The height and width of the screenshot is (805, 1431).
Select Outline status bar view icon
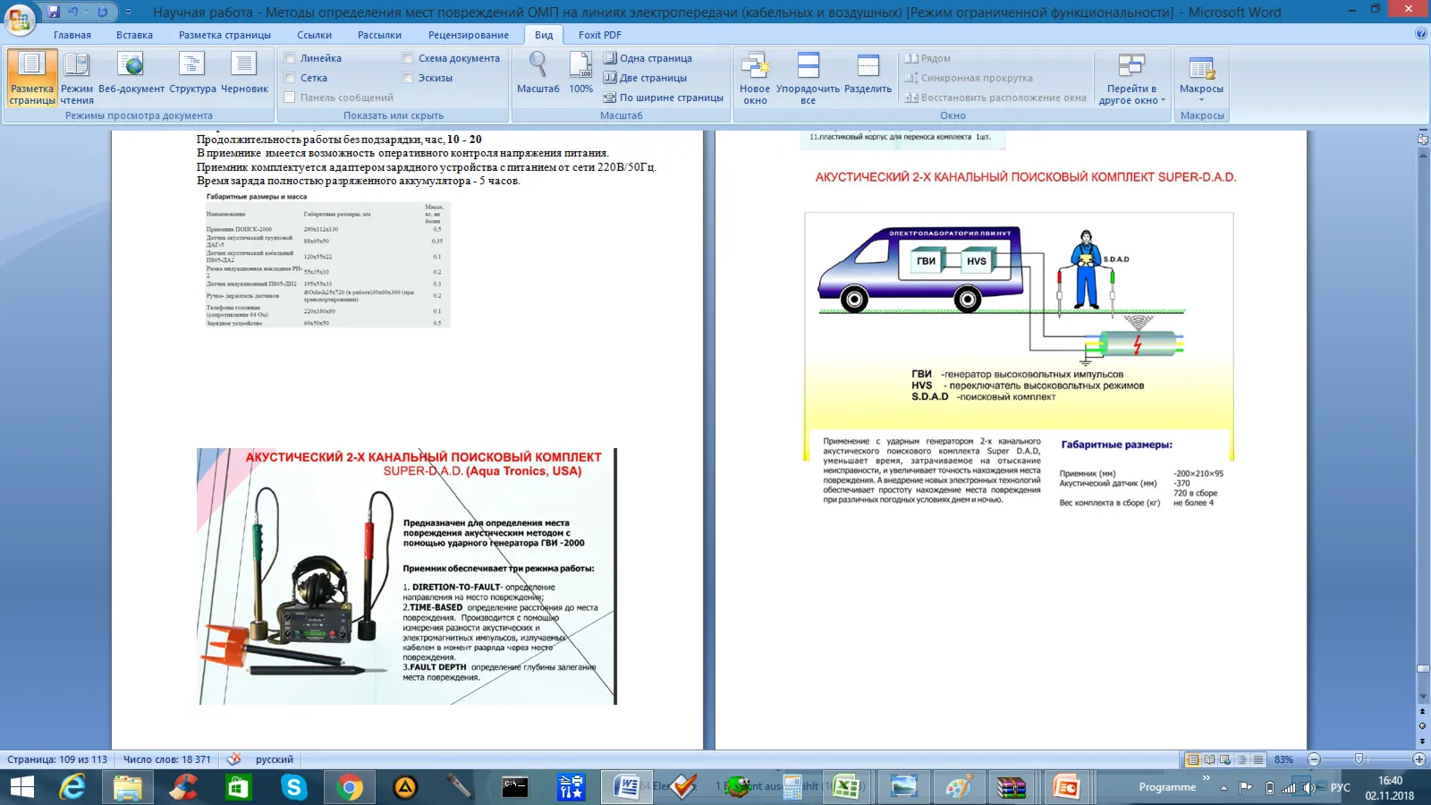[x=1241, y=759]
